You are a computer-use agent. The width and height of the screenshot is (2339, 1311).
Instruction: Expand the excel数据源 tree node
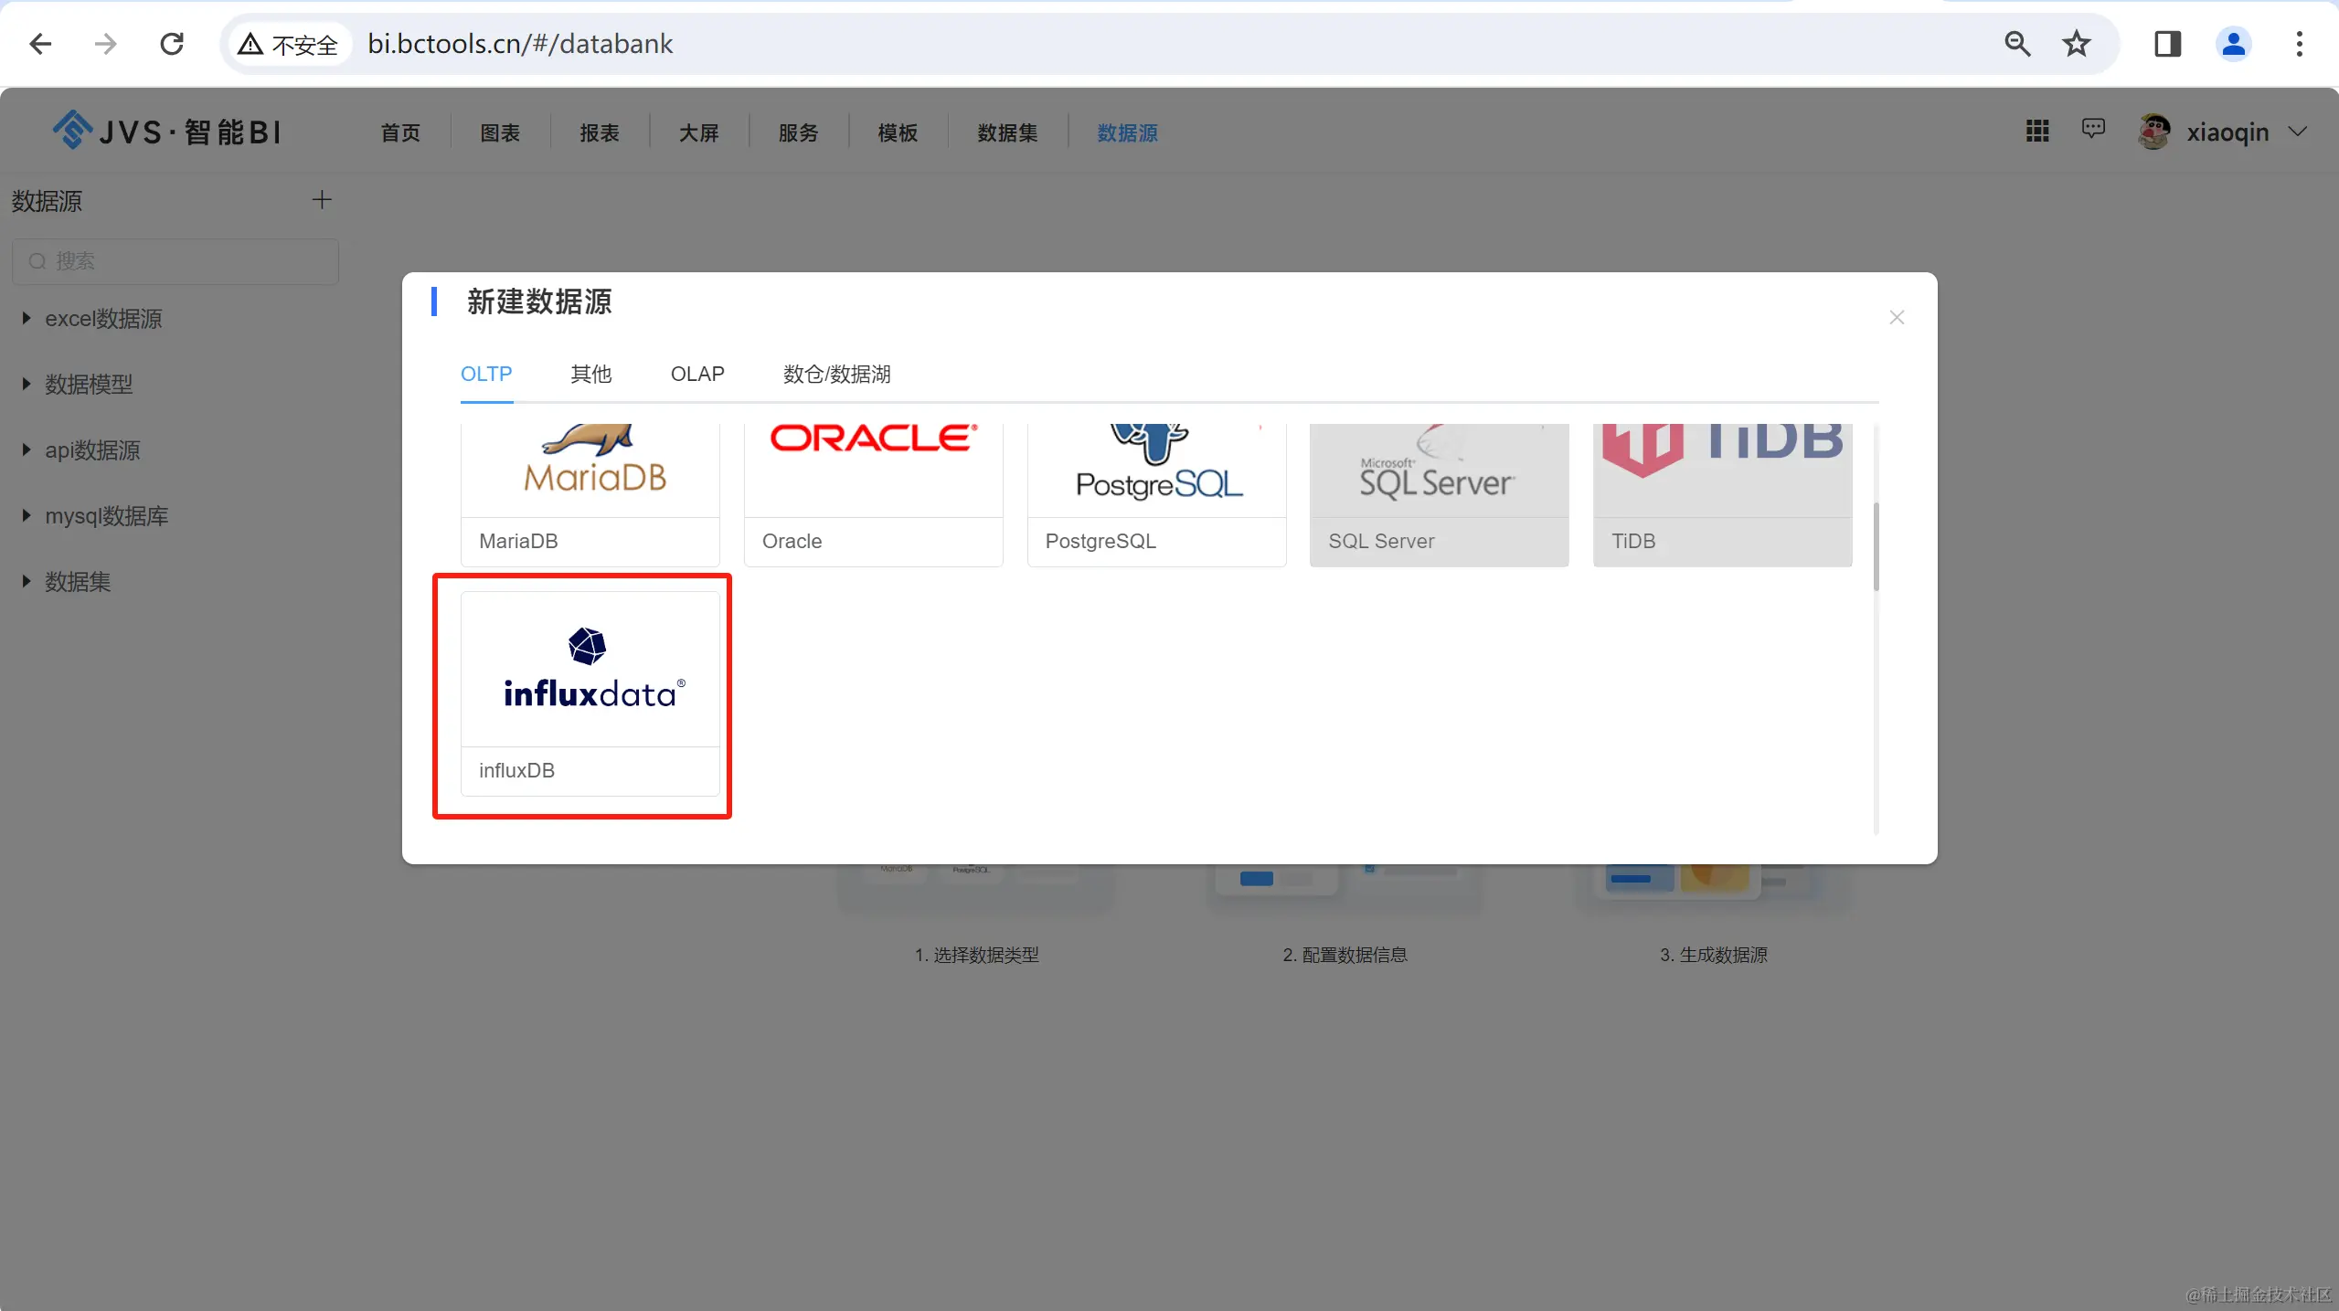click(x=27, y=318)
